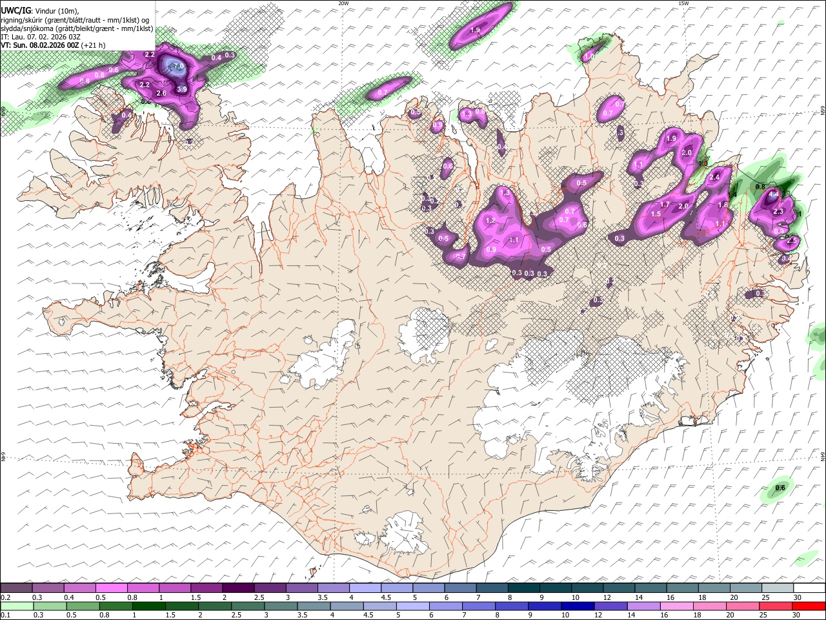Click the '2.5' precipitation value on east coast
This screenshot has height=620, width=826.
click(793, 240)
